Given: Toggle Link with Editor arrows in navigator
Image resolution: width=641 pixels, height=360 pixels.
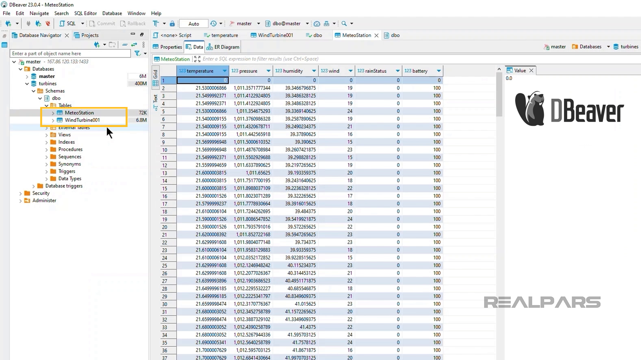Looking at the screenshot, I should click(134, 45).
